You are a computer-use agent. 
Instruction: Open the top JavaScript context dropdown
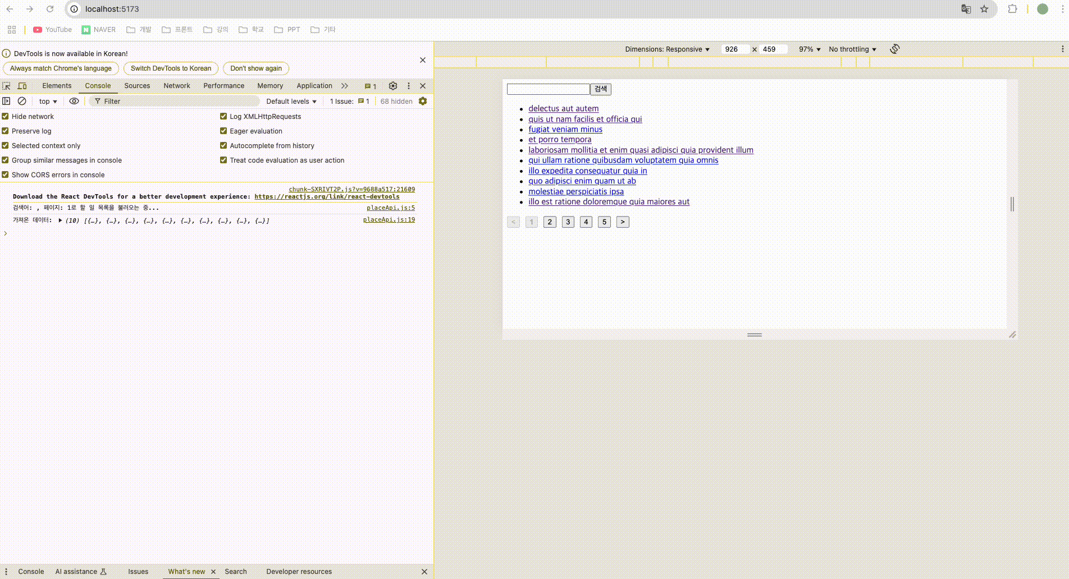tap(48, 102)
